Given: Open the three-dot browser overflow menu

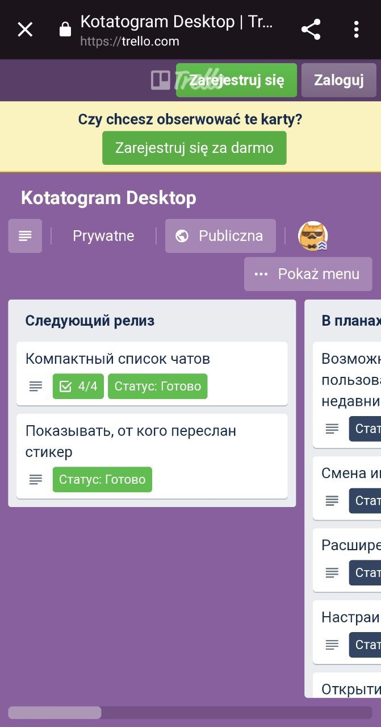Looking at the screenshot, I should [356, 30].
